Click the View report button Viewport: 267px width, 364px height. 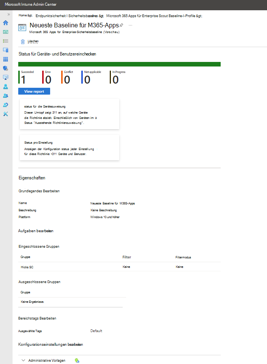coord(34,91)
